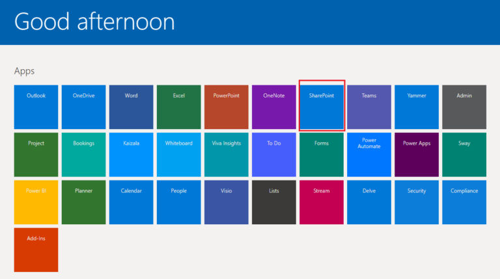Launch OneDrive from the apps grid

click(x=83, y=106)
